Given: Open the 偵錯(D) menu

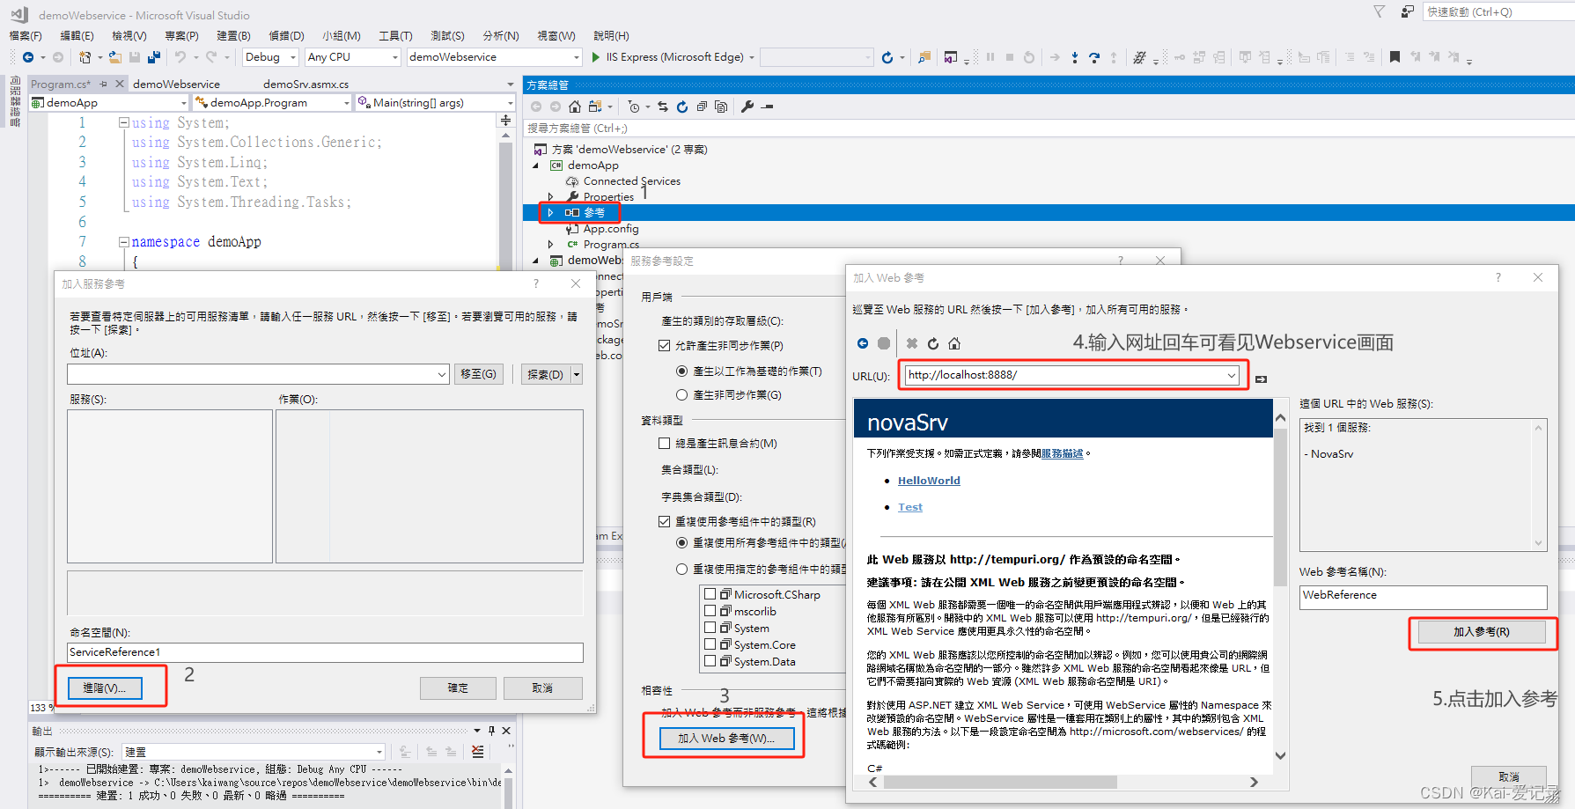Looking at the screenshot, I should point(286,35).
